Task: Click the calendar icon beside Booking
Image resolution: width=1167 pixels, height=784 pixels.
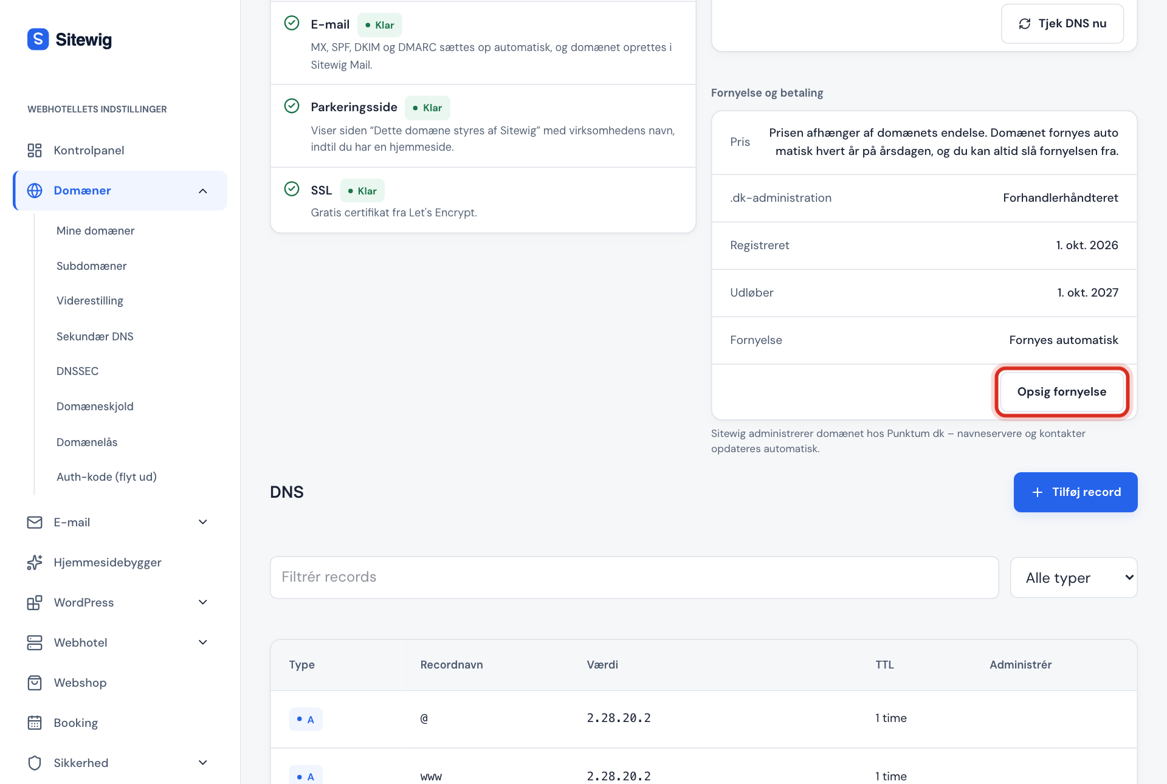Action: pyautogui.click(x=35, y=723)
